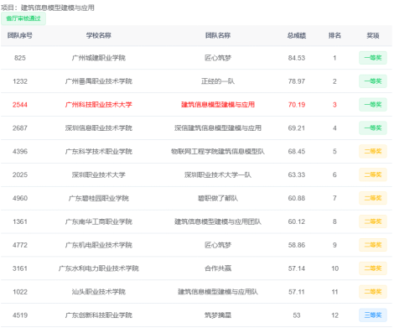
Task: Select team number 825
Action: [x=20, y=58]
